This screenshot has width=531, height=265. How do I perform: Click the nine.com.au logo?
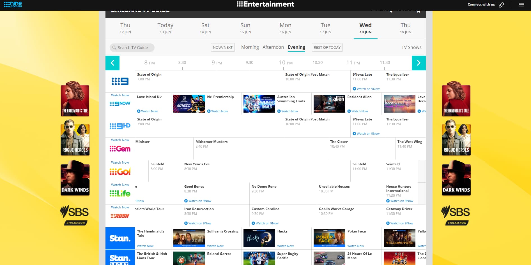[13, 4]
